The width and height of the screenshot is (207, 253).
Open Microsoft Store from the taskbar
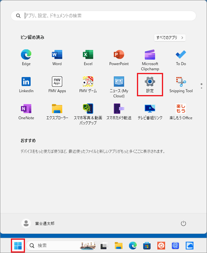pos(147,246)
